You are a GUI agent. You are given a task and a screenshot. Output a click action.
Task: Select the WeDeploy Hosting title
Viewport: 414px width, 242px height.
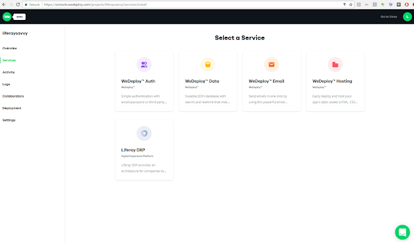pos(332,81)
